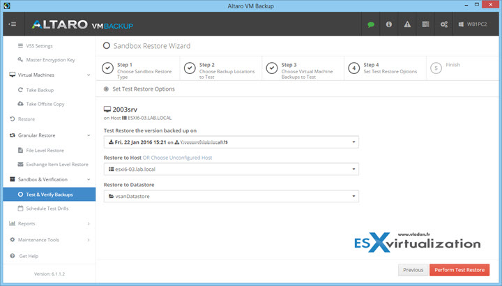Image resolution: width=502 pixels, height=286 pixels.
Task: Click the Take Backup refresh icon
Action: coord(20,90)
